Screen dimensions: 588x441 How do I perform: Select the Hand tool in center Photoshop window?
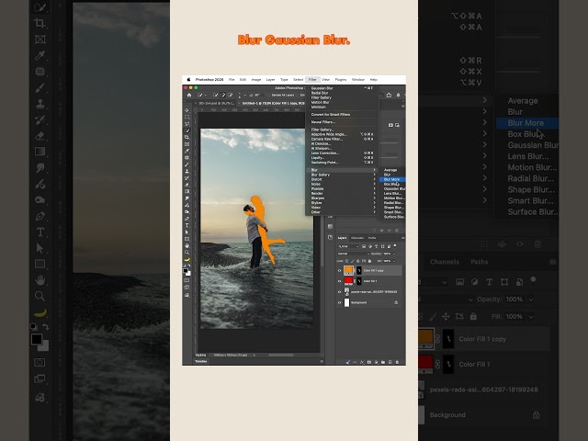pyautogui.click(x=187, y=246)
